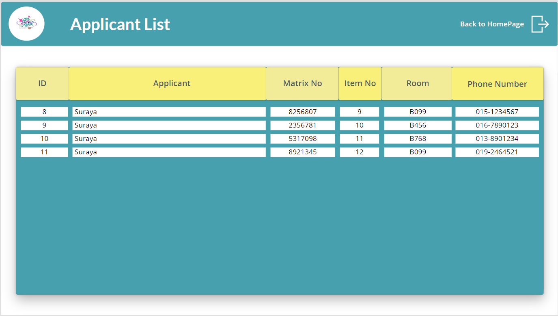
Task: Select Suraya applicant field for ID 9
Action: [x=169, y=125]
